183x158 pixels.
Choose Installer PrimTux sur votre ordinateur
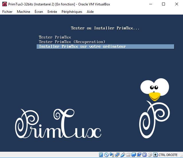(x=105, y=47)
